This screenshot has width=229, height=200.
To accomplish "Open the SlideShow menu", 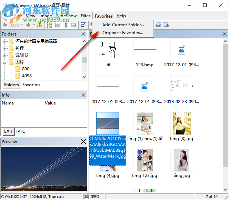I will (67, 16).
